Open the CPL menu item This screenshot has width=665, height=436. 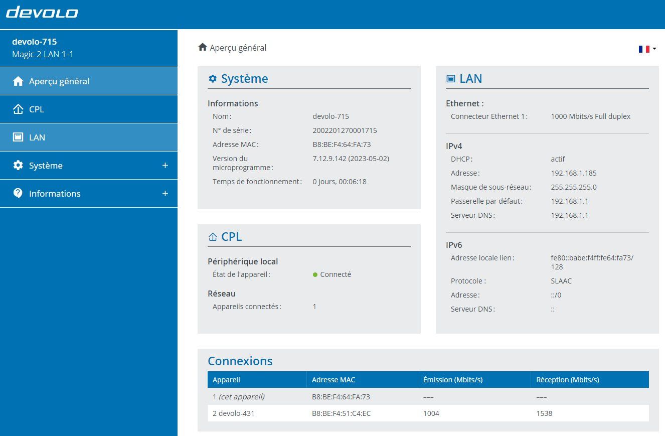pos(89,109)
